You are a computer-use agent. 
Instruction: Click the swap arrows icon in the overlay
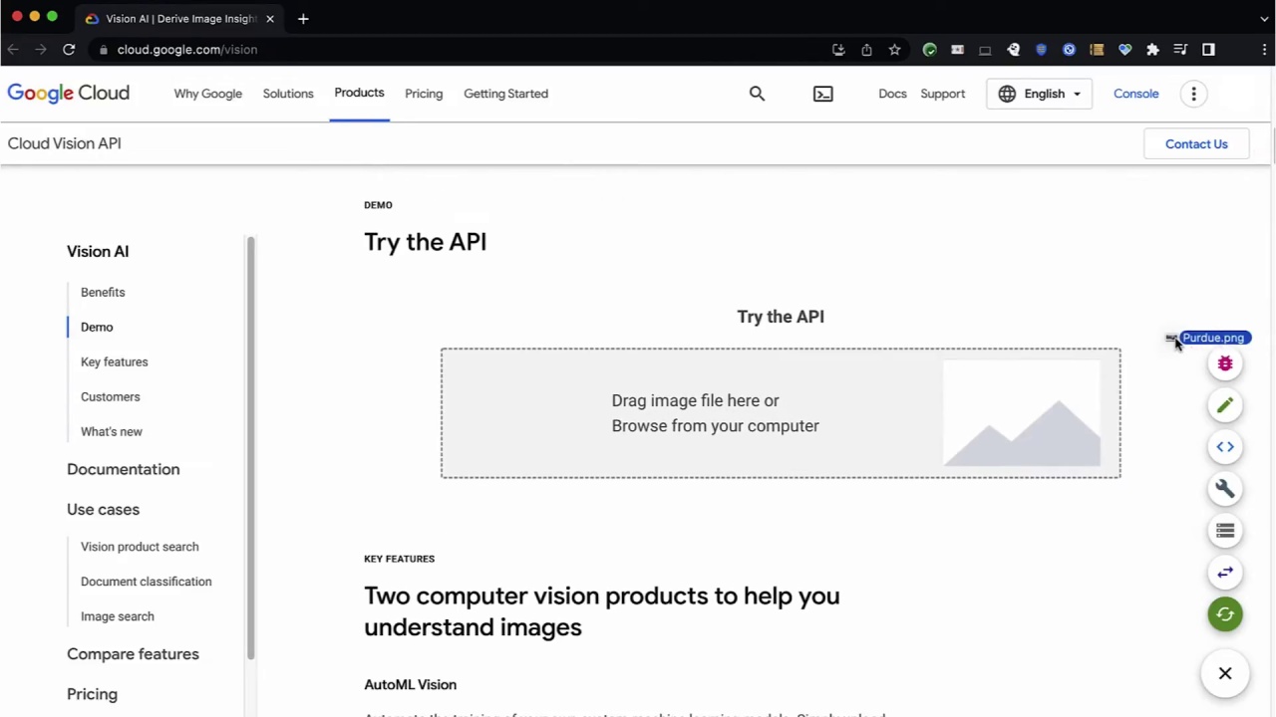[x=1225, y=573]
